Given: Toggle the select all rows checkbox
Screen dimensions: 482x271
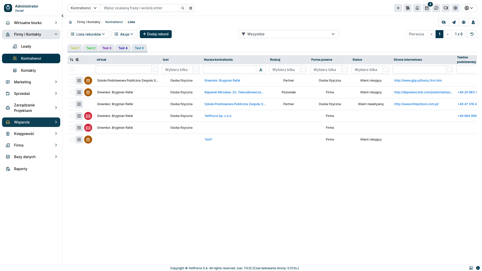Looking at the screenshot, I should coord(72,69).
